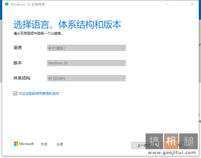Uncheck the recommended options for this PC checkbox
Screen dimensions: 201x158
coord(15,93)
